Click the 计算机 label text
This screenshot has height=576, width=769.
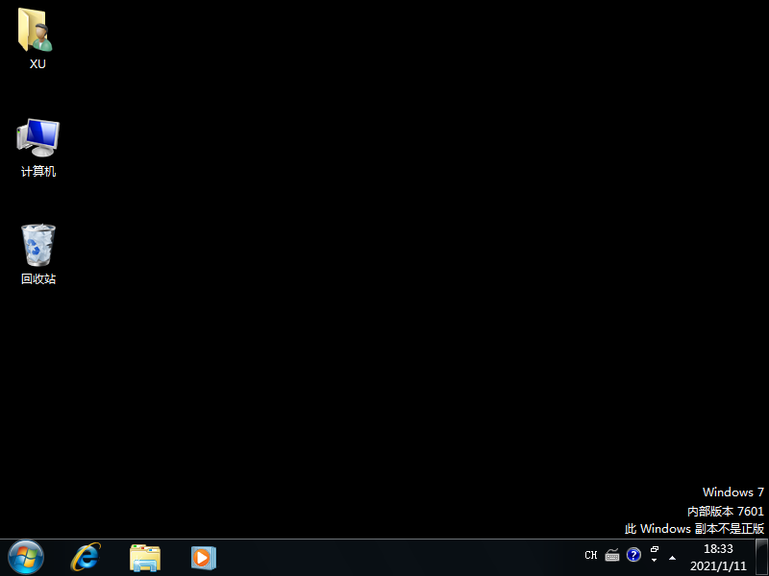(37, 172)
